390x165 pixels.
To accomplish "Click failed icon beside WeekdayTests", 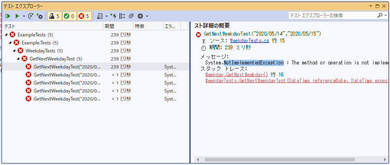I will pyautogui.click(x=21, y=51).
